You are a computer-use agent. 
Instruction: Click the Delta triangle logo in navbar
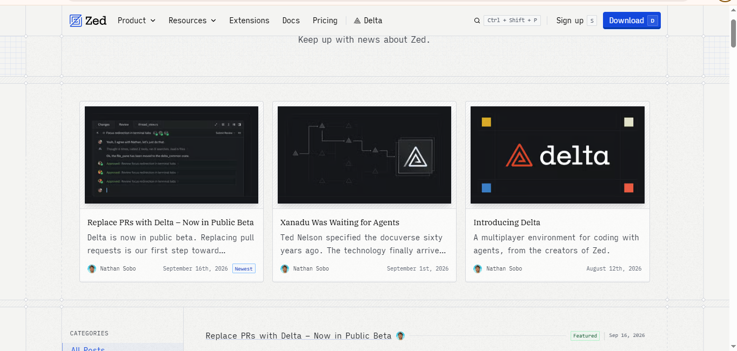point(357,21)
